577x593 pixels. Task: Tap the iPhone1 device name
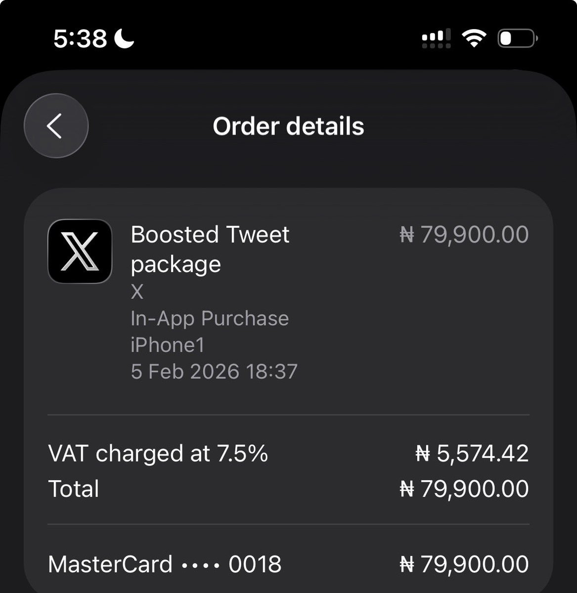click(168, 345)
